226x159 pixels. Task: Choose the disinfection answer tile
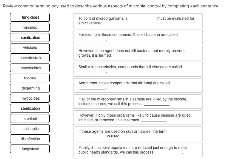[30, 138]
